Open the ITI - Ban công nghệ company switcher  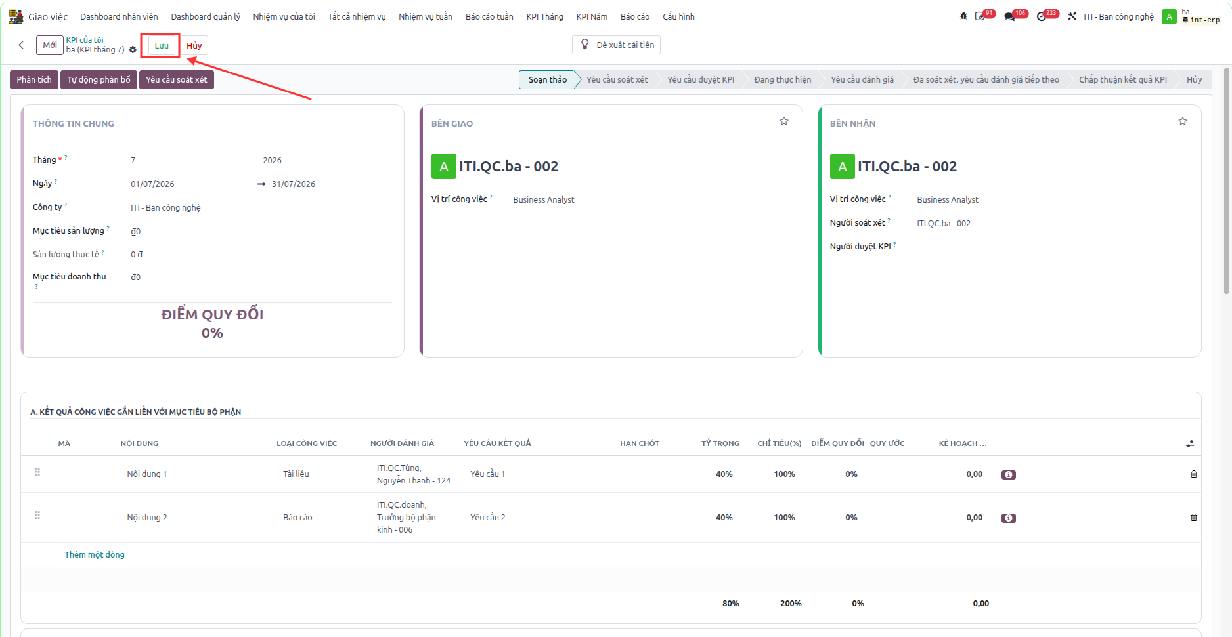pos(1118,16)
